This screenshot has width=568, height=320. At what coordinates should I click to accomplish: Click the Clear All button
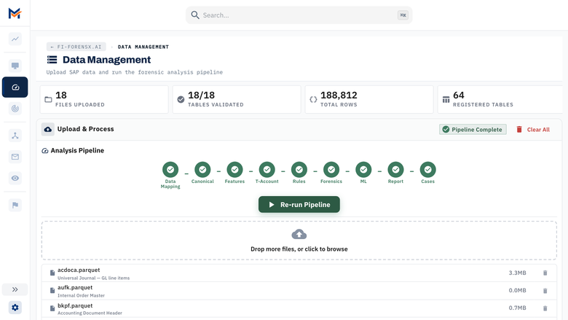(533, 129)
